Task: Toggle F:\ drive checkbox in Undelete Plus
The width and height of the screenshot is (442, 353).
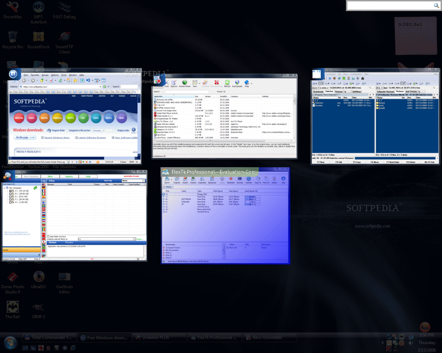Action: coord(11,199)
